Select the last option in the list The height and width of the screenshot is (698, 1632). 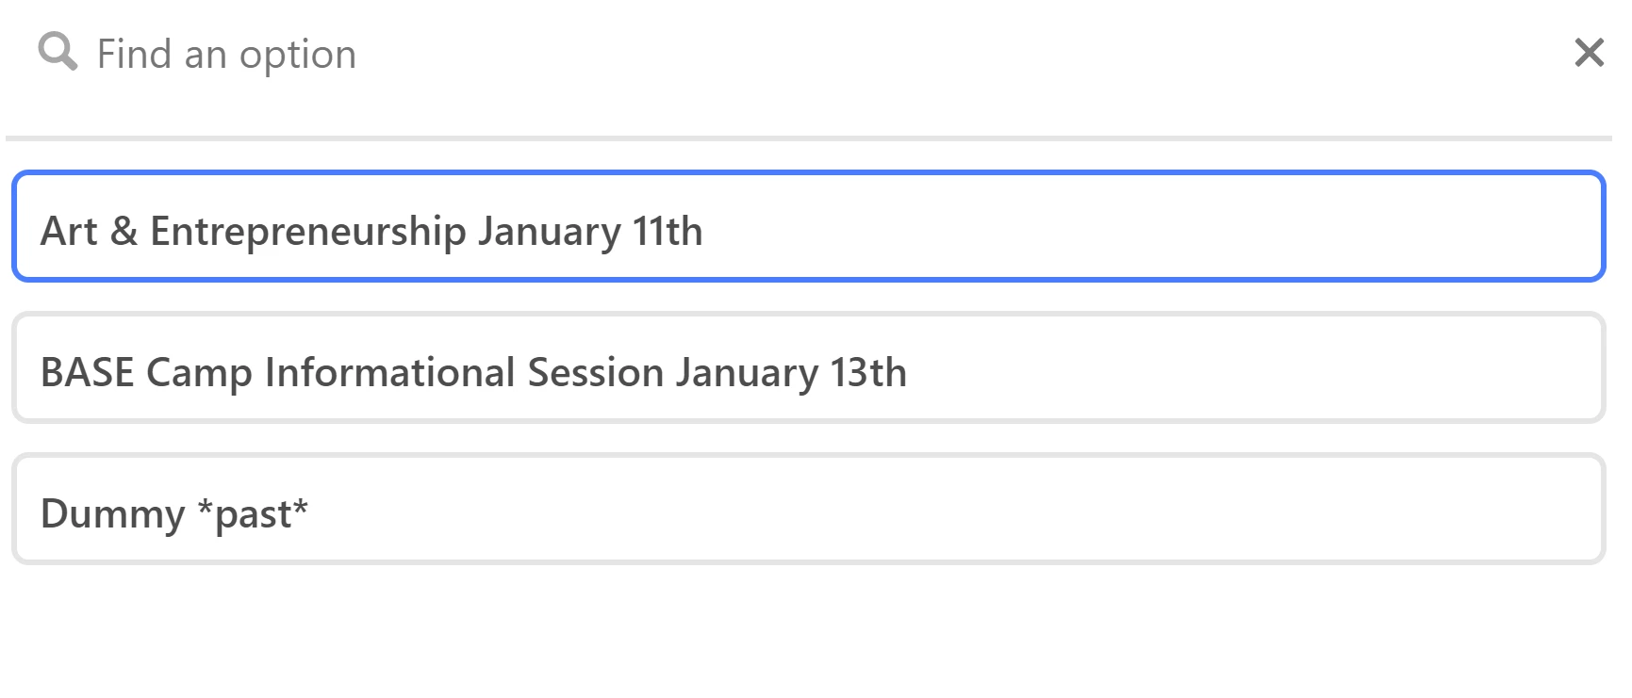click(808, 509)
